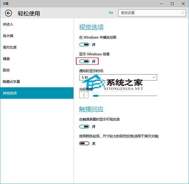The image size is (189, 184).
Task: Go back using the back arrow button
Action: click(9, 13)
